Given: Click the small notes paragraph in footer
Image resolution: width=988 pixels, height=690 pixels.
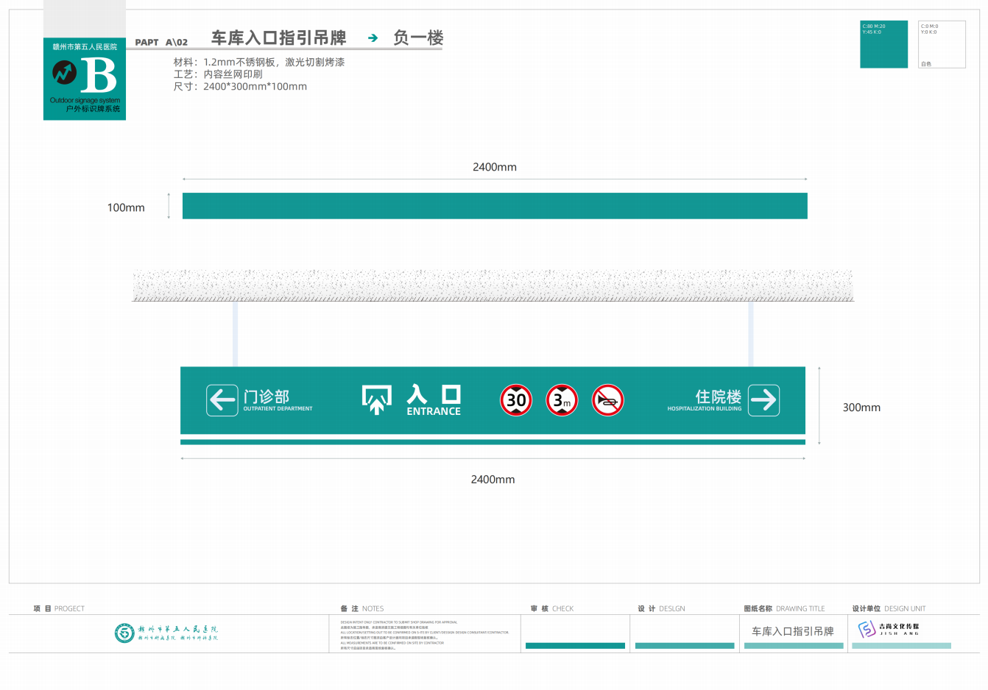Looking at the screenshot, I should [x=424, y=635].
